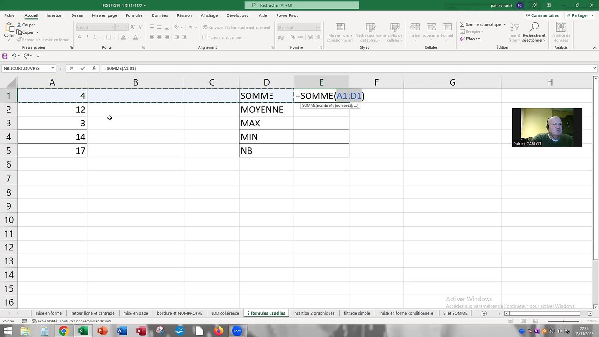
Task: Expand the Somme automatique dropdown arrow
Action: 505,24
